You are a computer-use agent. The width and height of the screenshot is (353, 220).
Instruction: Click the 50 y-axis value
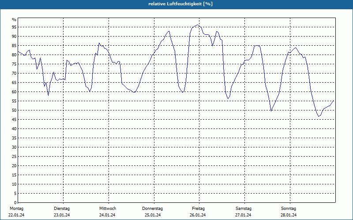click(x=14, y=110)
